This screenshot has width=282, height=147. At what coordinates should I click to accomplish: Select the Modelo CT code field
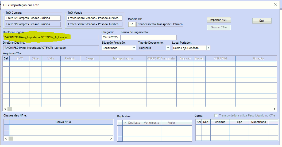pyautogui.click(x=132, y=24)
